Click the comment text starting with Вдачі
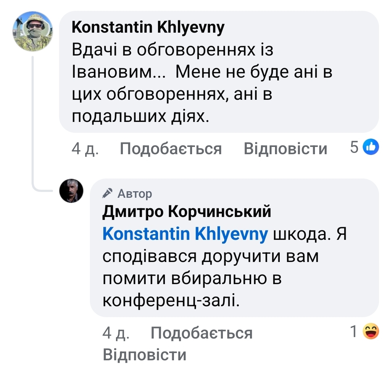This screenshot has width=391, height=377. pyautogui.click(x=202, y=83)
